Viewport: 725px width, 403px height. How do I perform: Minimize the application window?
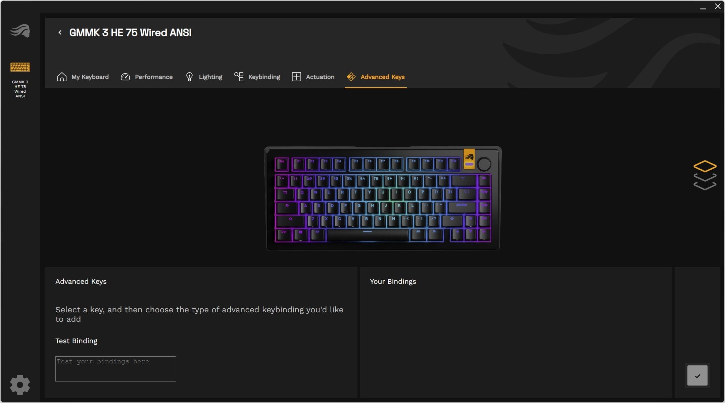(x=703, y=7)
